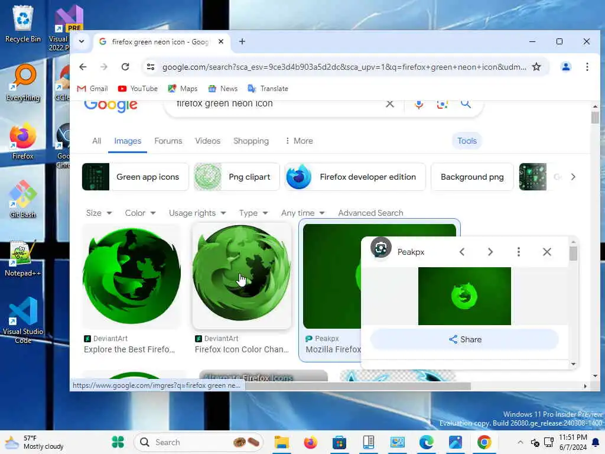Select the 'Png clipart' suggestion chip
The image size is (605, 454).
(236, 177)
